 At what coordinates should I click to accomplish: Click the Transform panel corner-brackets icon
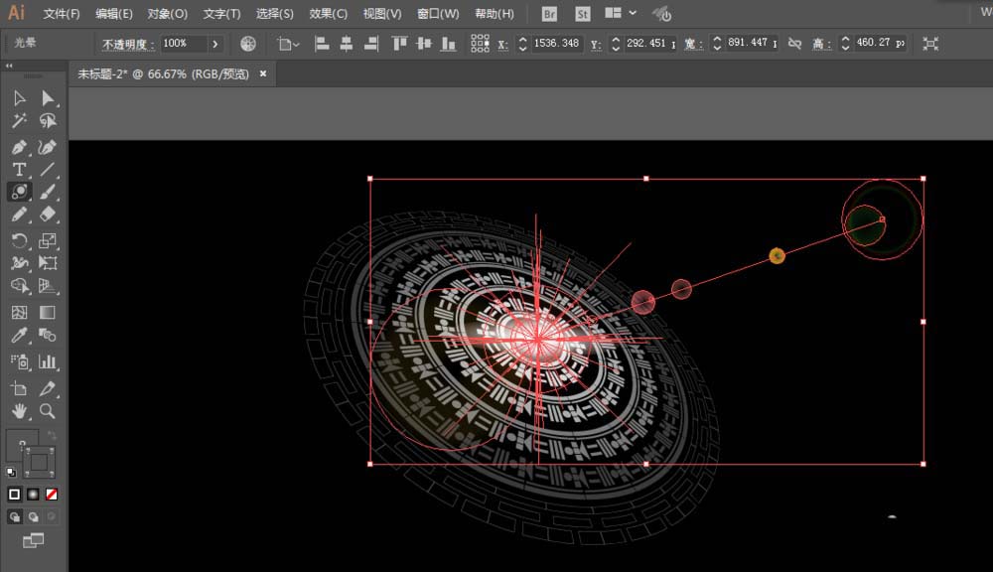coord(930,43)
